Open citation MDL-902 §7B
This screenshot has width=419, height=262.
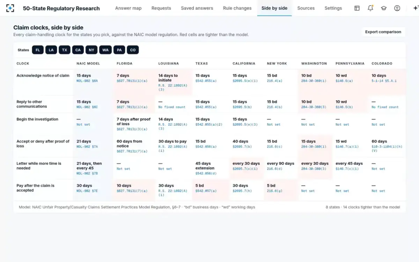87,173
